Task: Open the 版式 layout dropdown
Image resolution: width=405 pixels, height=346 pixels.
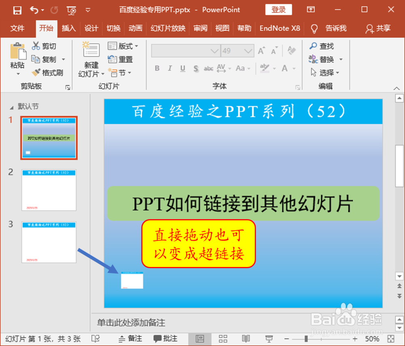Action: point(123,46)
